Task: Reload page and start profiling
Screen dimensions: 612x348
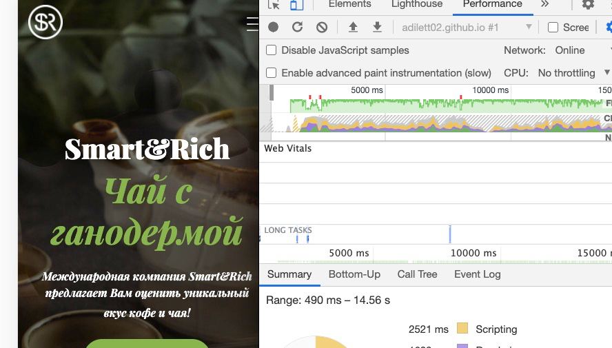Action: pos(298,27)
